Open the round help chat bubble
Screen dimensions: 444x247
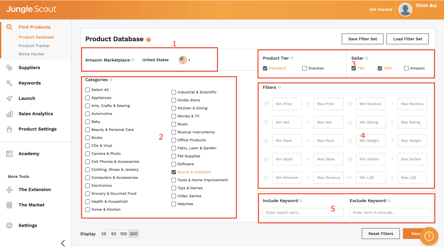(429, 236)
